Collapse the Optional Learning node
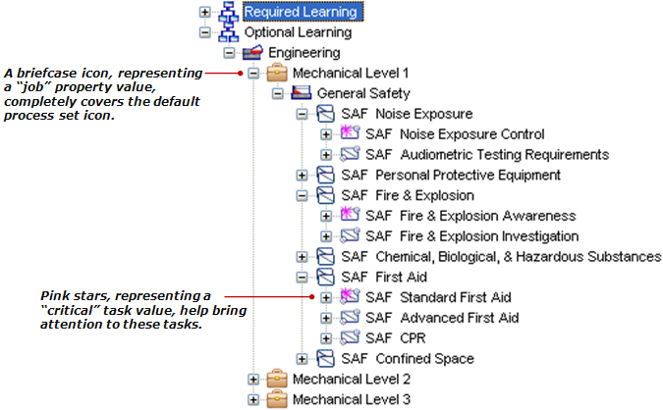This screenshot has width=663, height=410. 204,32
